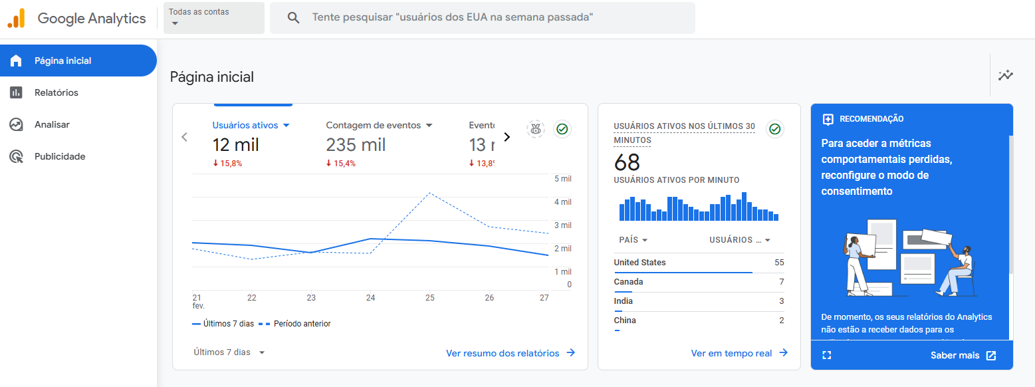Screen dimensions: 1035x387
Task: Open the Últimos 7 dias date dropdown
Action: click(x=229, y=352)
